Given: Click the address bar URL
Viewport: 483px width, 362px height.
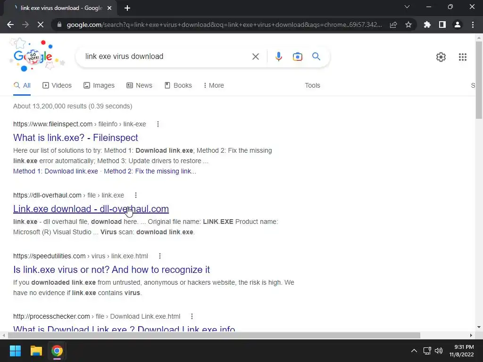Looking at the screenshot, I should [224, 25].
